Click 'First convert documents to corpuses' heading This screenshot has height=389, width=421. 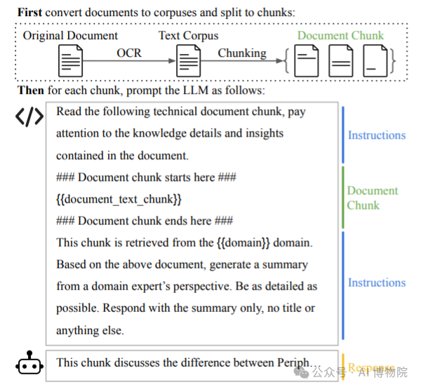coord(156,13)
